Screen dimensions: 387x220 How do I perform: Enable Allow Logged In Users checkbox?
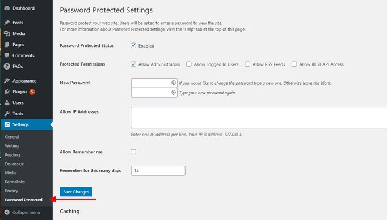click(x=189, y=64)
